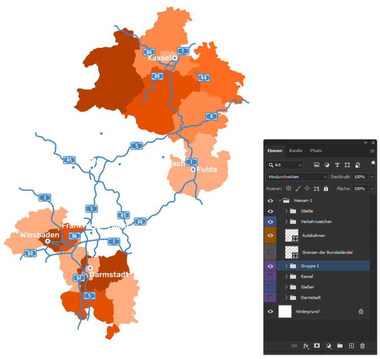Collapse the Hessen-1 group

click(x=280, y=201)
